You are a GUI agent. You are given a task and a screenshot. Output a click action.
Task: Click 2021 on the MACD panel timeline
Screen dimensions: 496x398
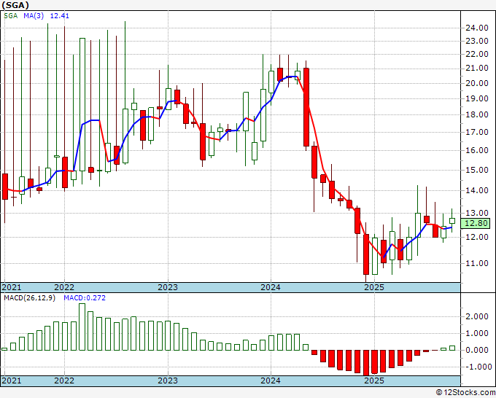tap(12, 381)
